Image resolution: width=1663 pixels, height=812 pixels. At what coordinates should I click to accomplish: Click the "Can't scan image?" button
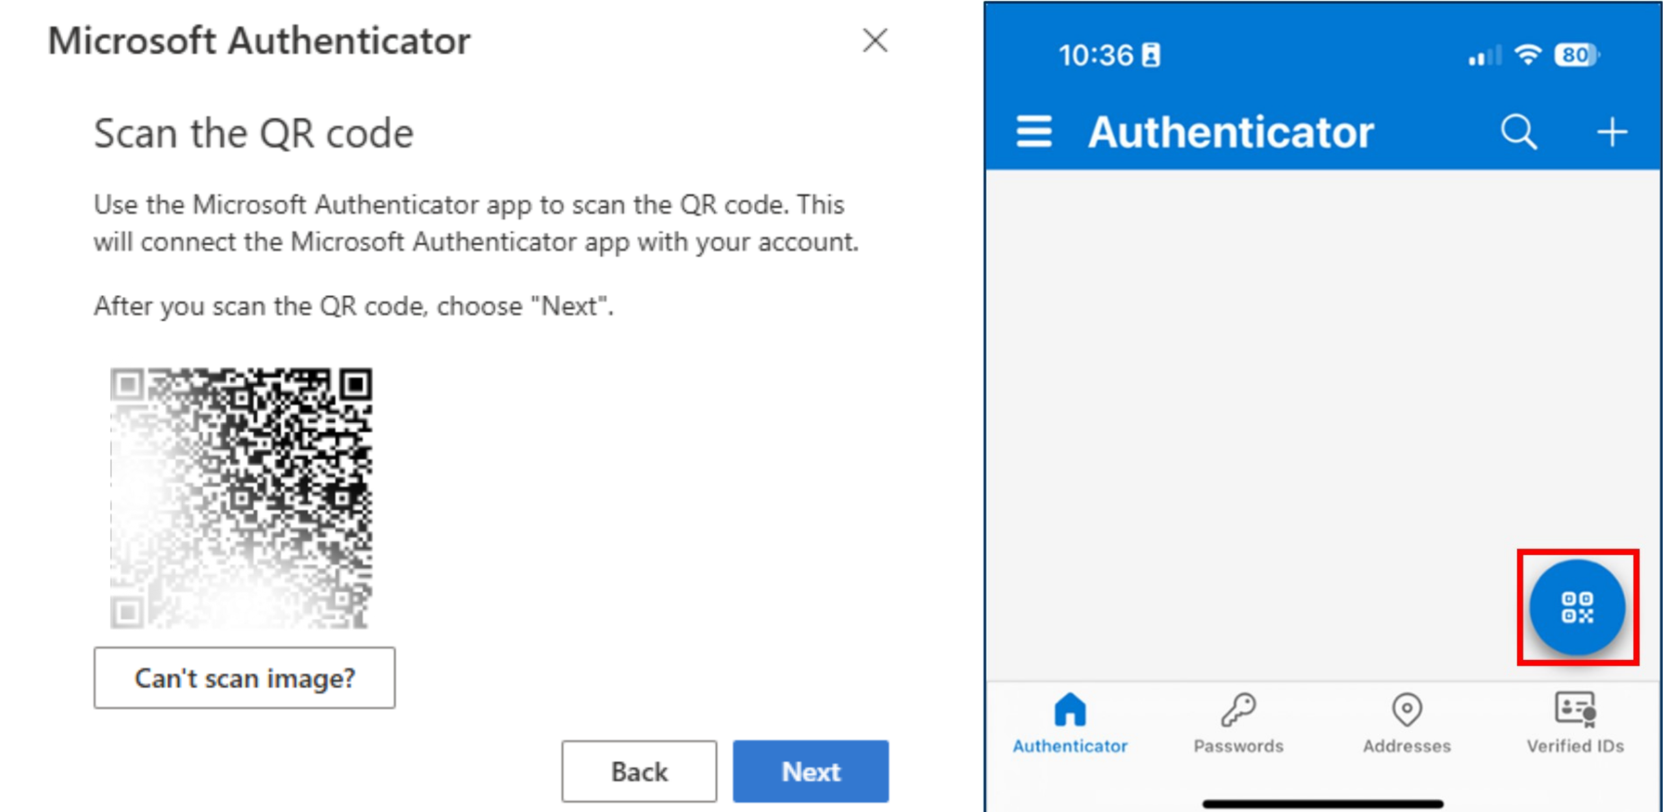click(244, 678)
